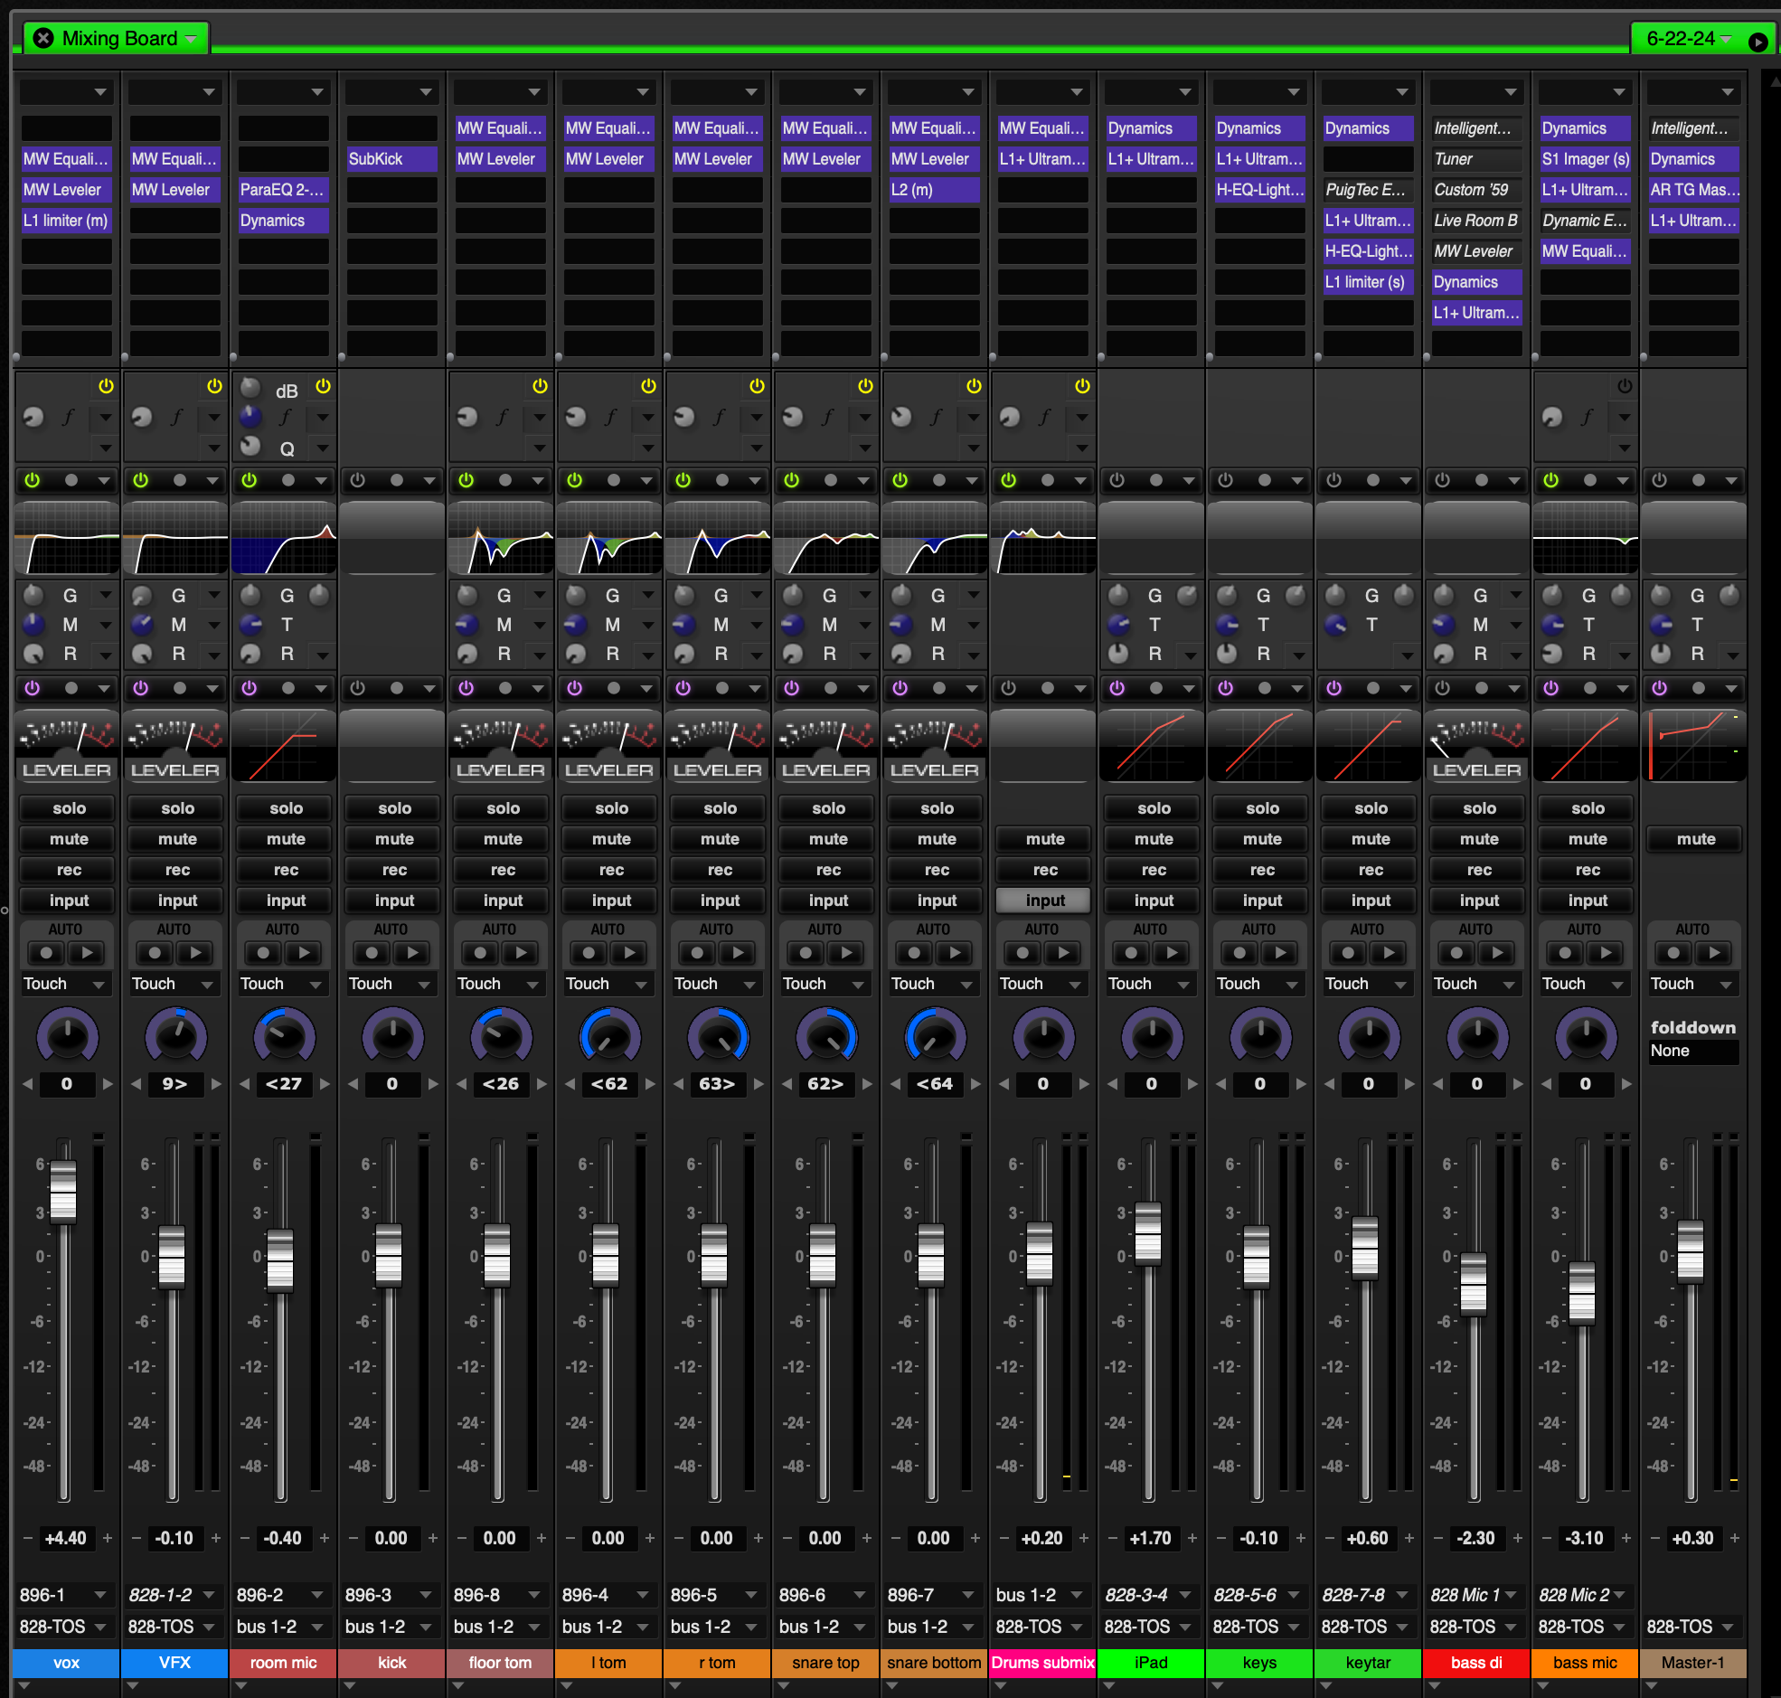Open the bass di 828 Mic 1 input dropdown
This screenshot has height=1698, width=1781.
tap(1475, 1595)
